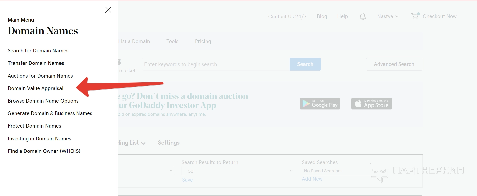Open Search for Domain Names
This screenshot has width=477, height=196.
click(x=38, y=51)
